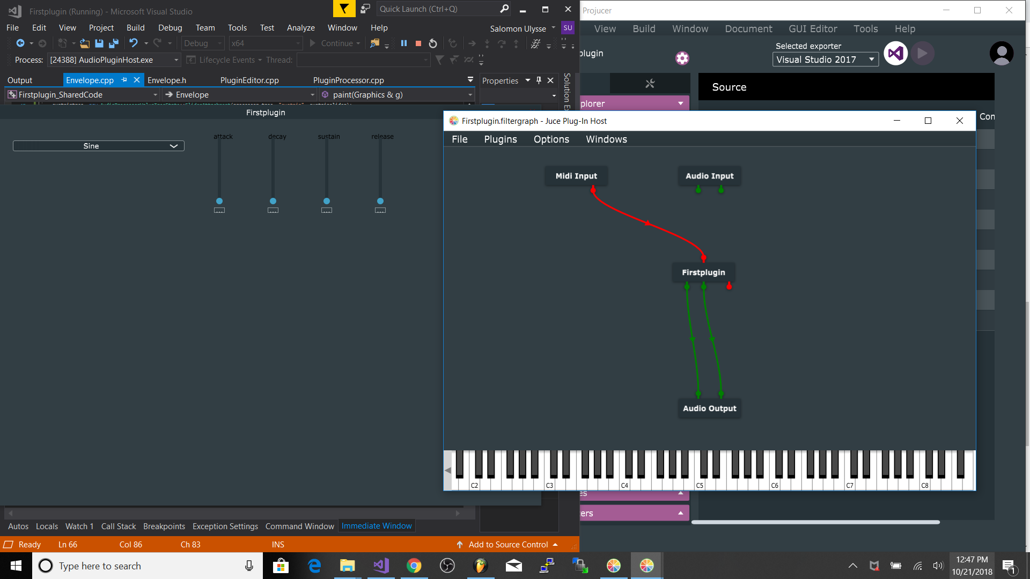Open the Immediate Window tab link
Image resolution: width=1030 pixels, height=579 pixels.
pos(377,526)
